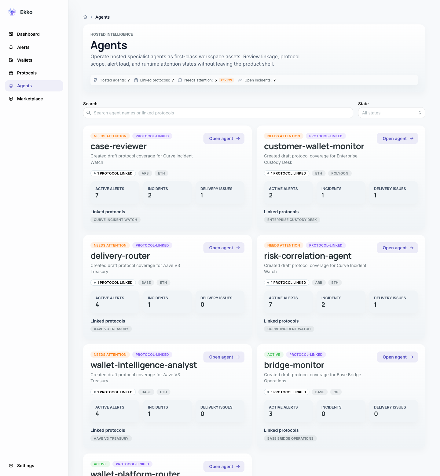The width and height of the screenshot is (440, 476).
Task: Click CURVE INCIDENT WATCH chip on case-reviewer
Action: click(116, 220)
